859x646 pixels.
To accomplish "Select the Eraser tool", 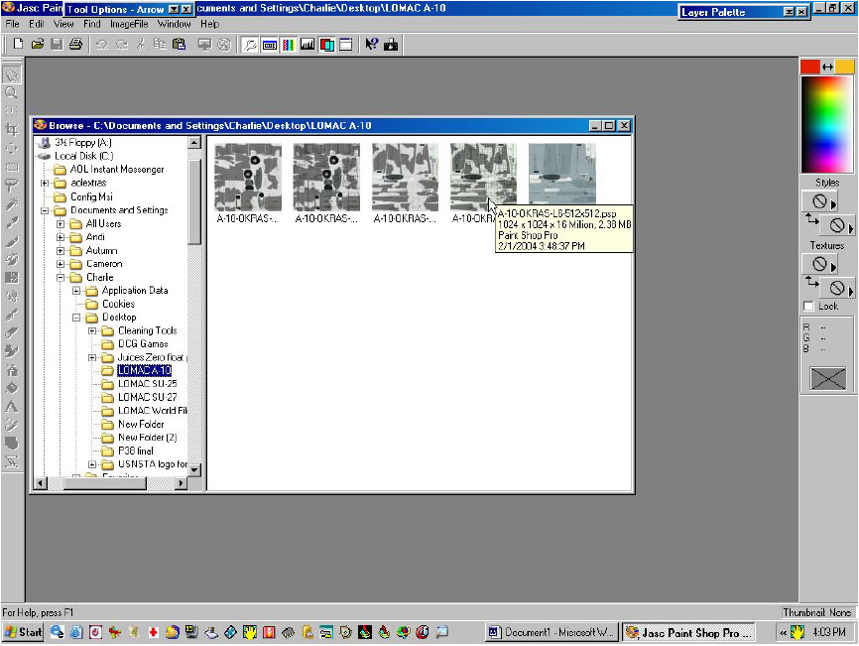I will pos(12,333).
